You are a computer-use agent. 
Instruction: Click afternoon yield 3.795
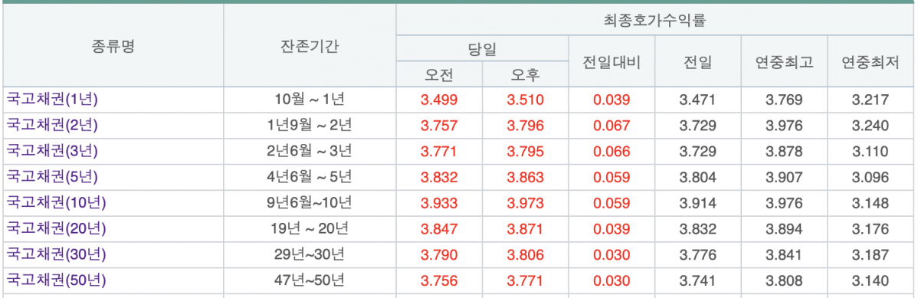[x=525, y=152]
